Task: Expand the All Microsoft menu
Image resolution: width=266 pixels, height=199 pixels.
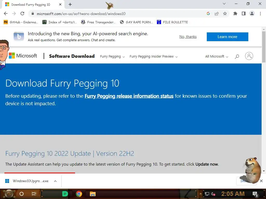Action: tap(217, 56)
